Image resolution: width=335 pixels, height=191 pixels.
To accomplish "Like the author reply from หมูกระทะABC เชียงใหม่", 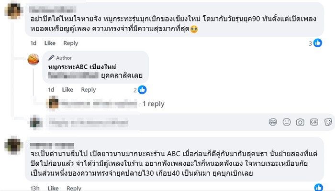I will 67,90.
